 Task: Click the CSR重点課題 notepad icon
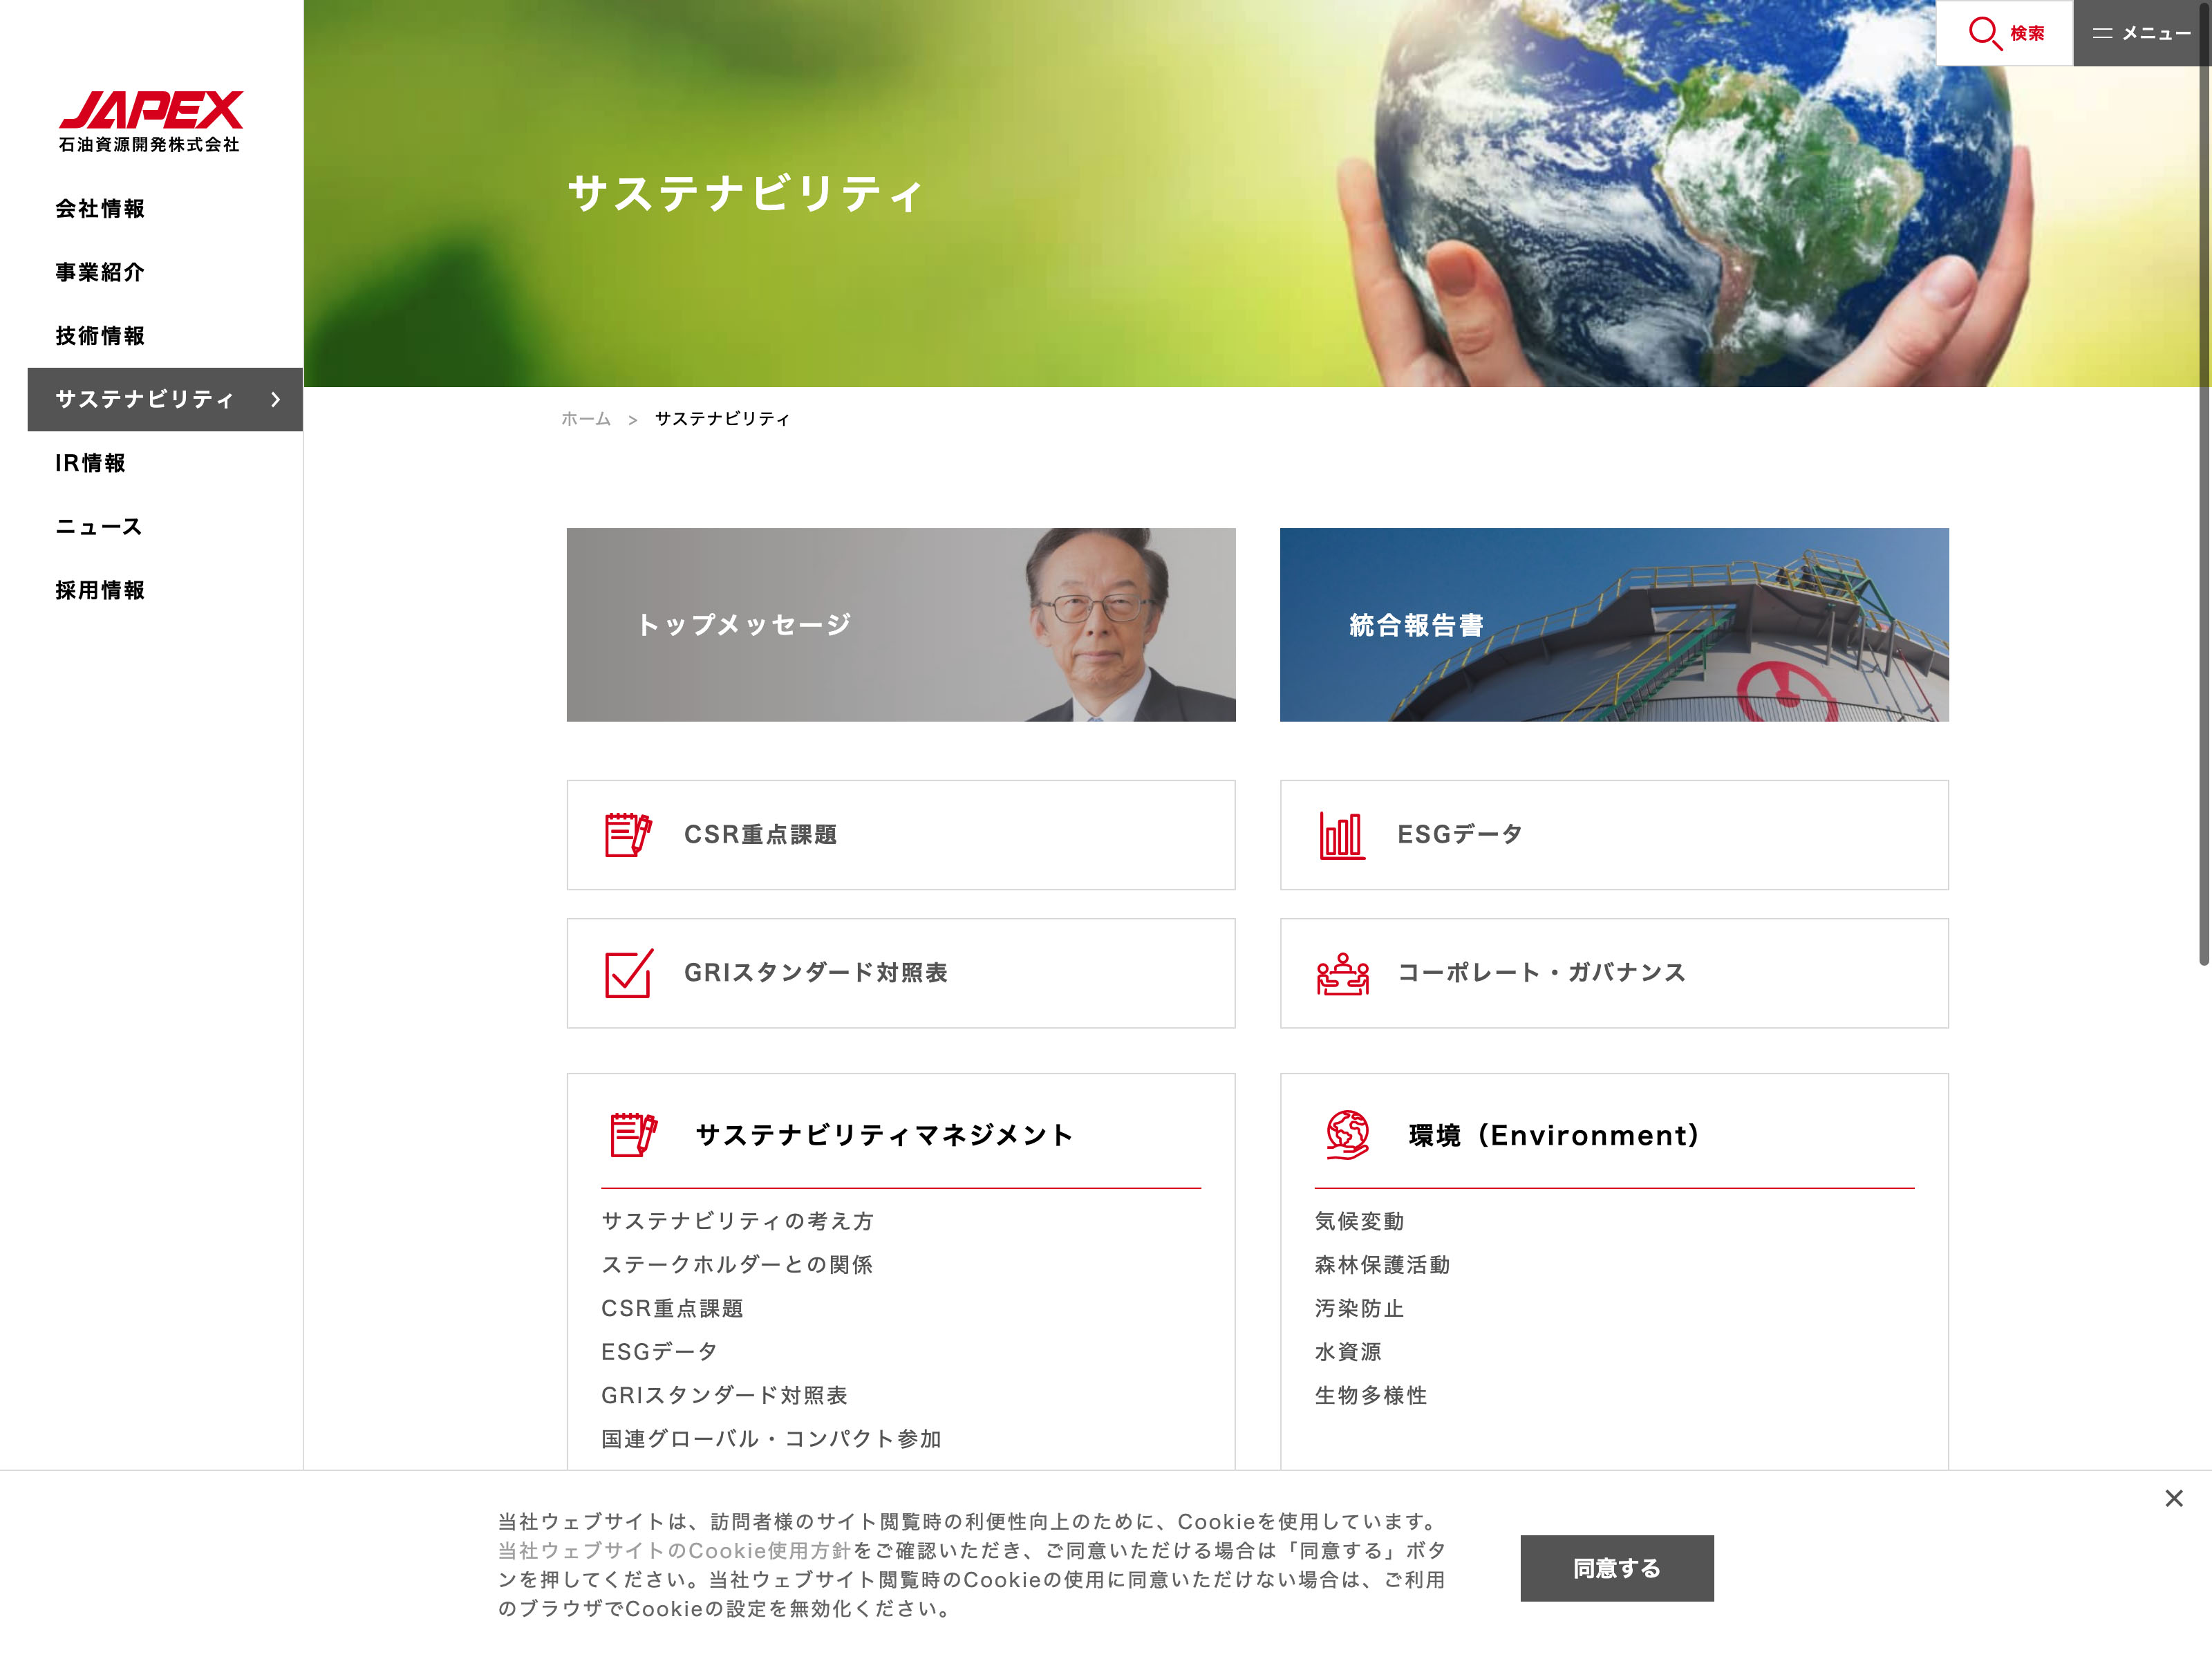coord(628,834)
